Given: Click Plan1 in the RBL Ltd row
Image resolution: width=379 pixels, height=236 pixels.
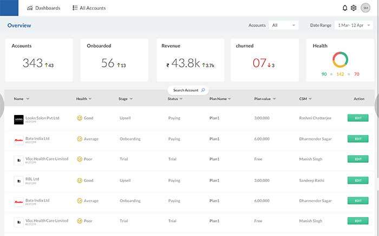Looking at the screenshot, I should coord(214,181).
